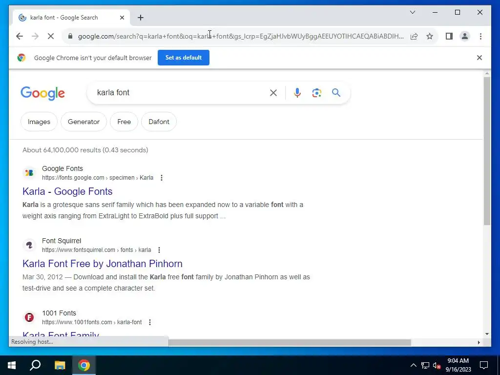Click the 1001 Fonts site name

tap(59, 313)
